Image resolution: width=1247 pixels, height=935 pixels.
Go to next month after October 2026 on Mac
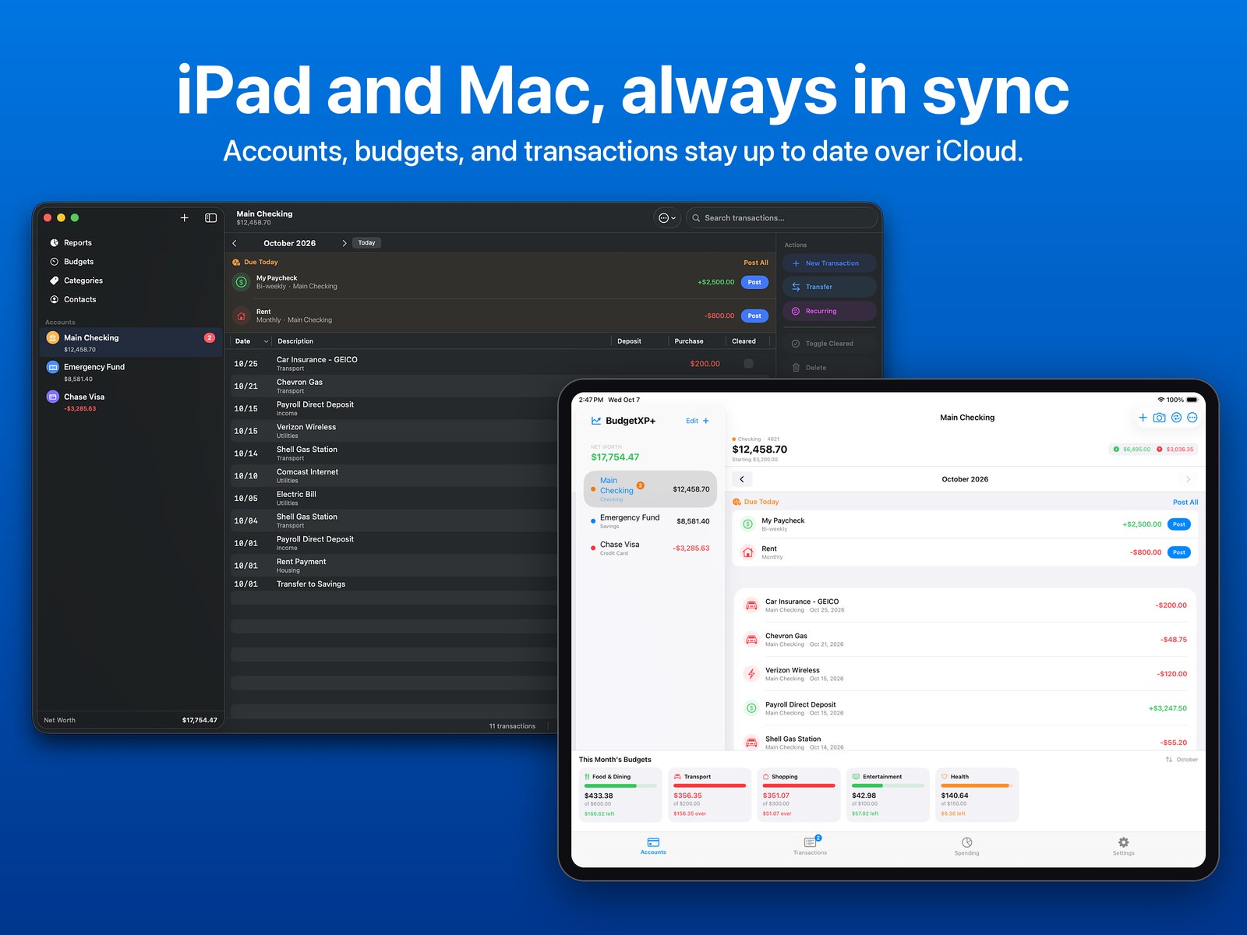click(x=344, y=243)
